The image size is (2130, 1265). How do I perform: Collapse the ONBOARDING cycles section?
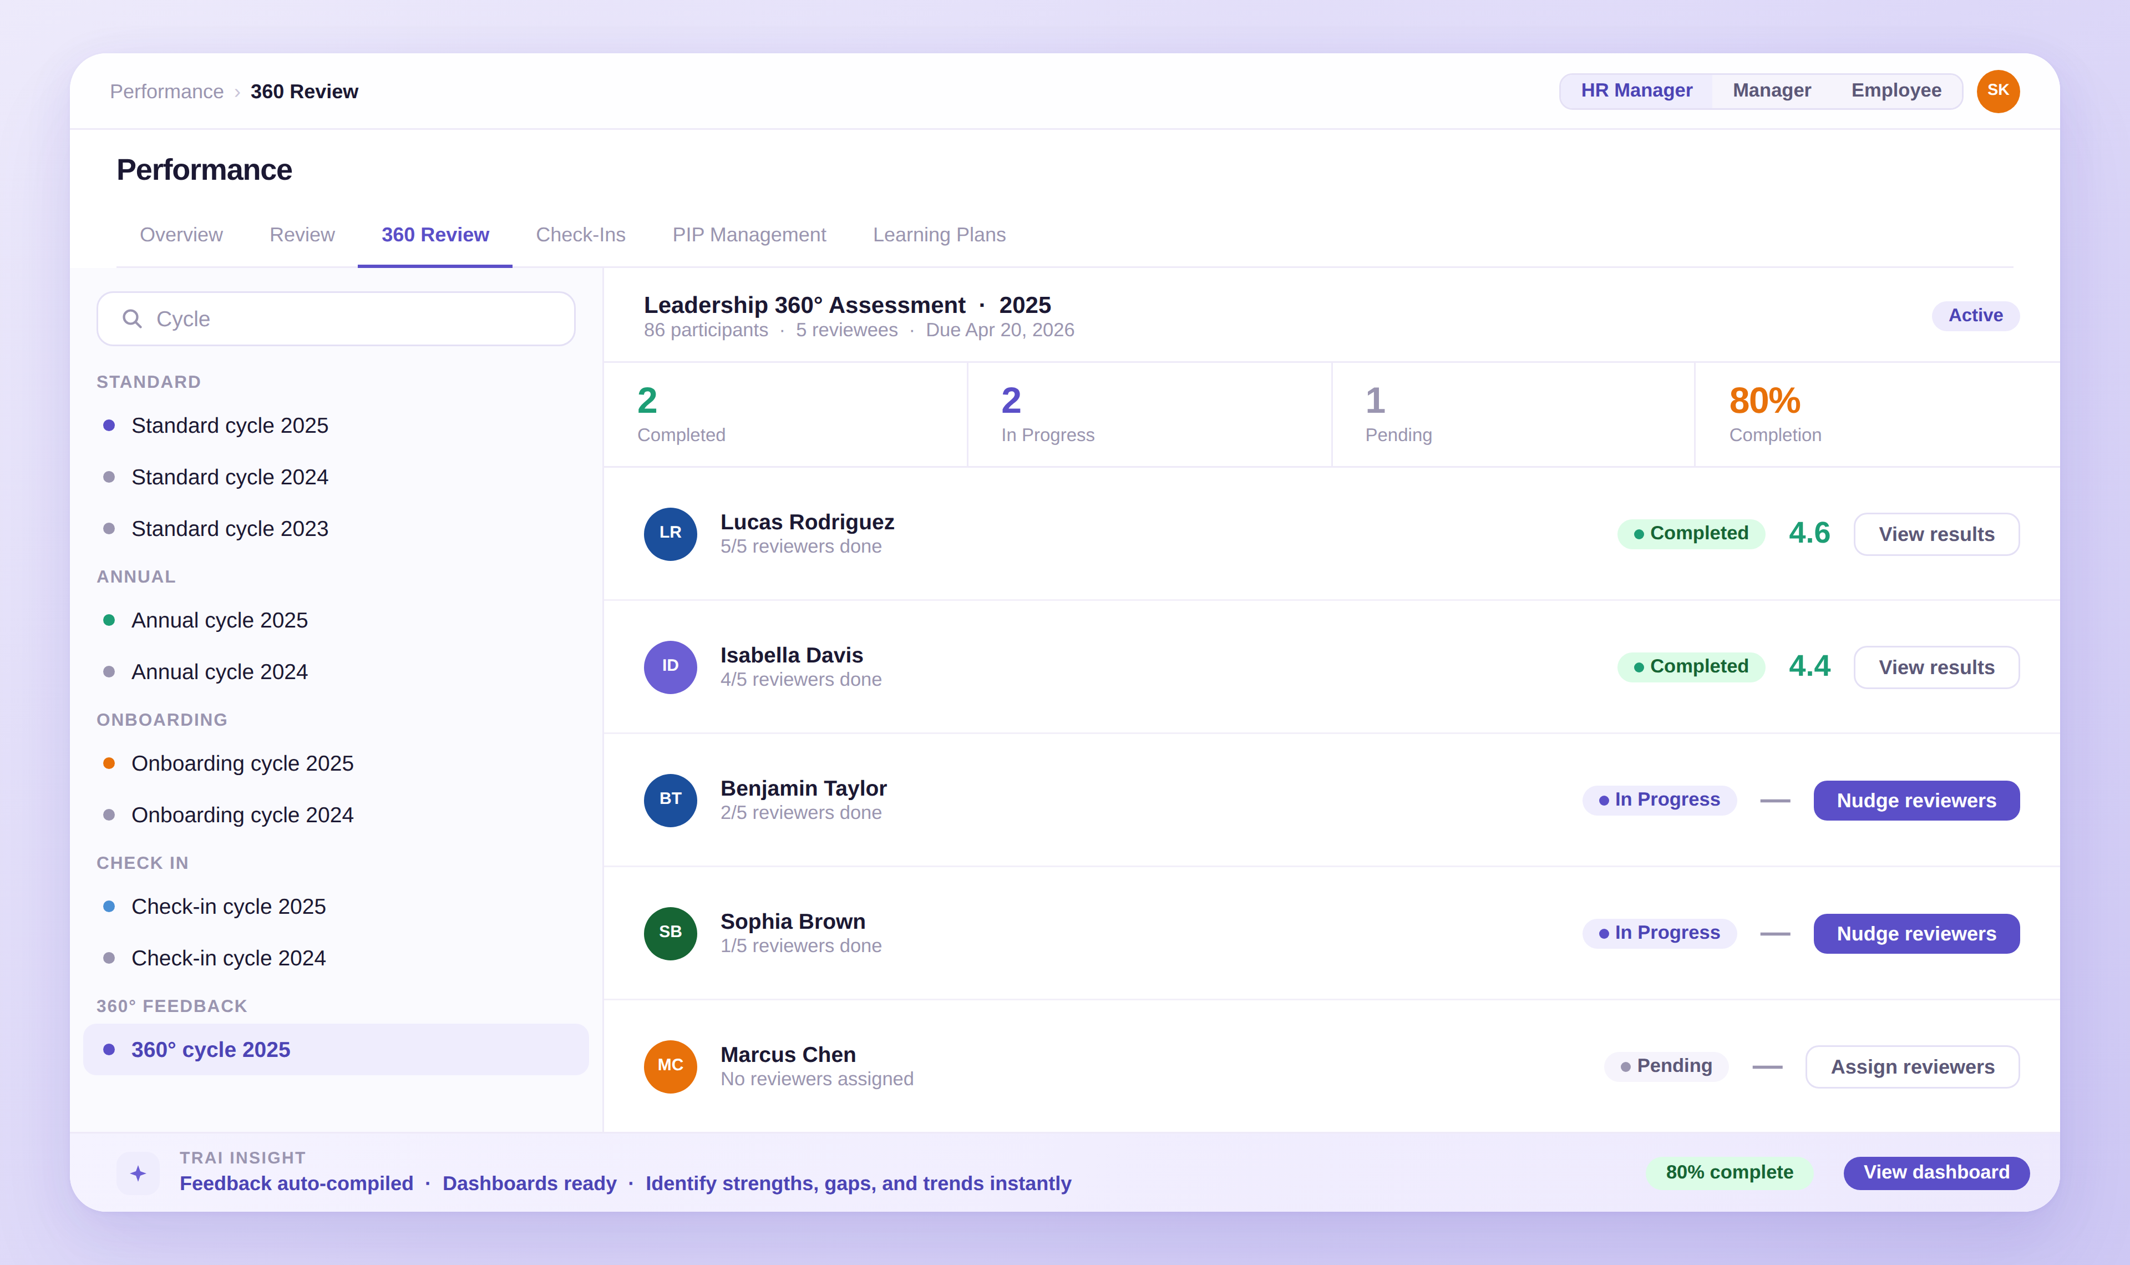point(162,720)
